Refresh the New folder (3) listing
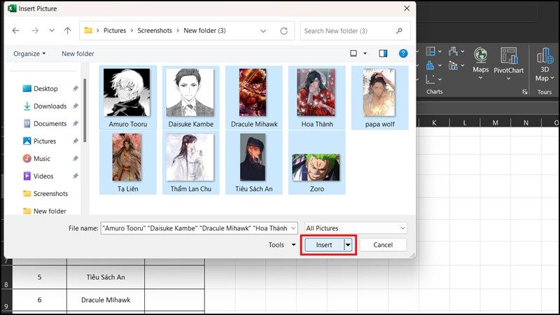 point(284,31)
